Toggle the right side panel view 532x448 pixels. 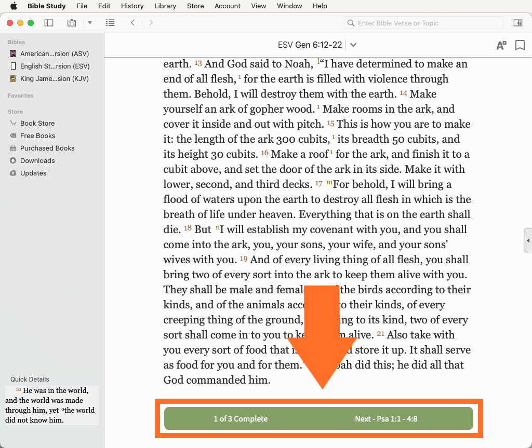coord(517,23)
